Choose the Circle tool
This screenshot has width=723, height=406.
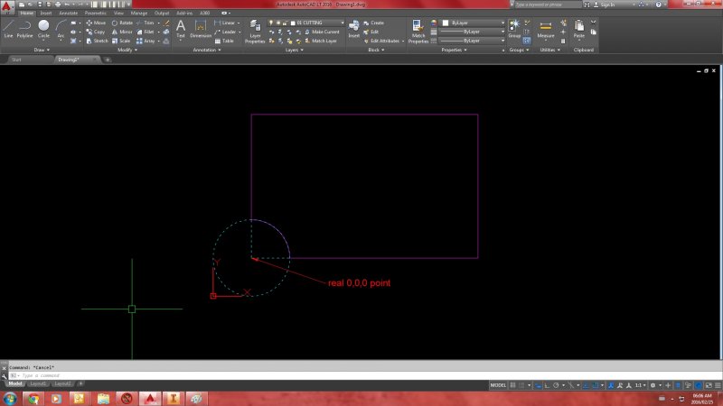[44, 28]
